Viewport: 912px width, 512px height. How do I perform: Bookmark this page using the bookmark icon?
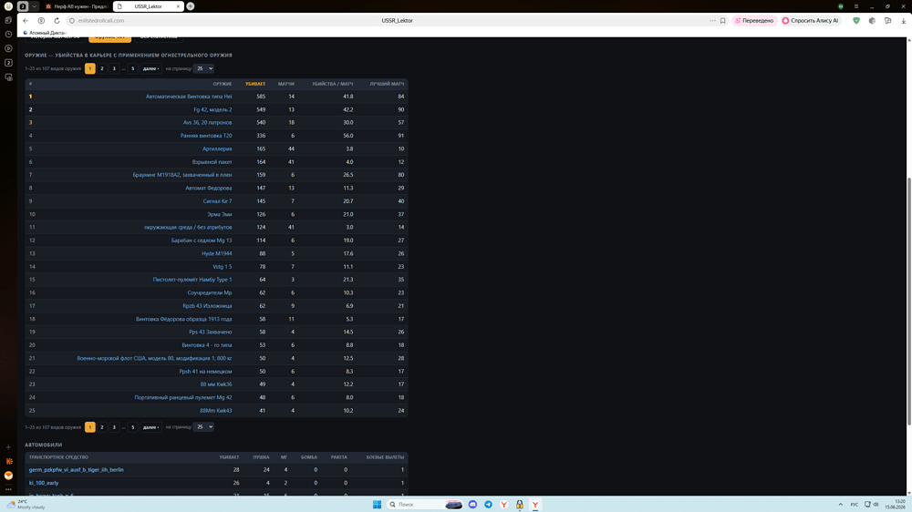tap(723, 20)
